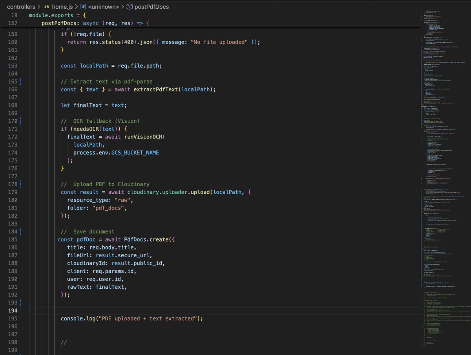Click "cloudinary.uploader.upload" on line 179
The image size is (471, 355).
click(x=169, y=192)
